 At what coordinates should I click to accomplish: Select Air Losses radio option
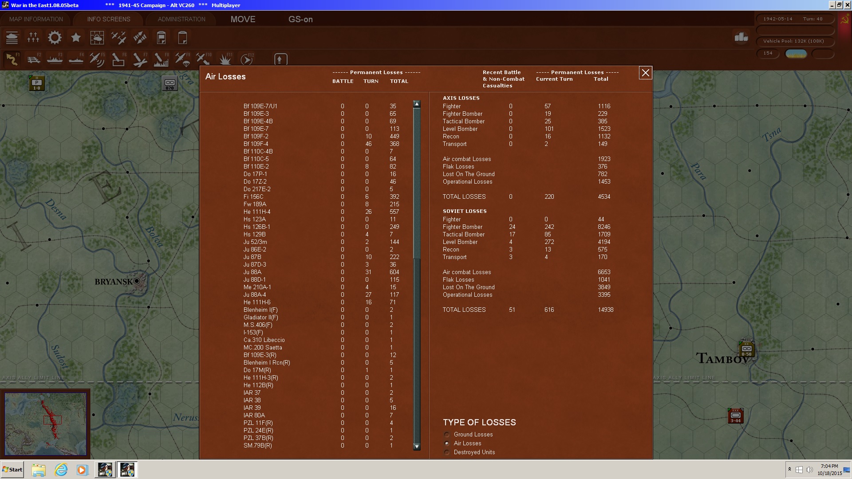(x=447, y=444)
